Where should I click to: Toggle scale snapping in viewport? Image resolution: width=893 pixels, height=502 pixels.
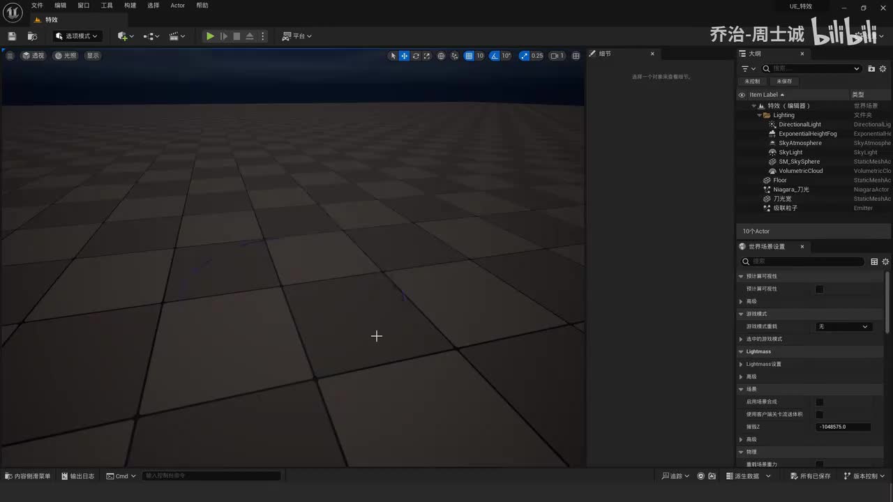(525, 56)
